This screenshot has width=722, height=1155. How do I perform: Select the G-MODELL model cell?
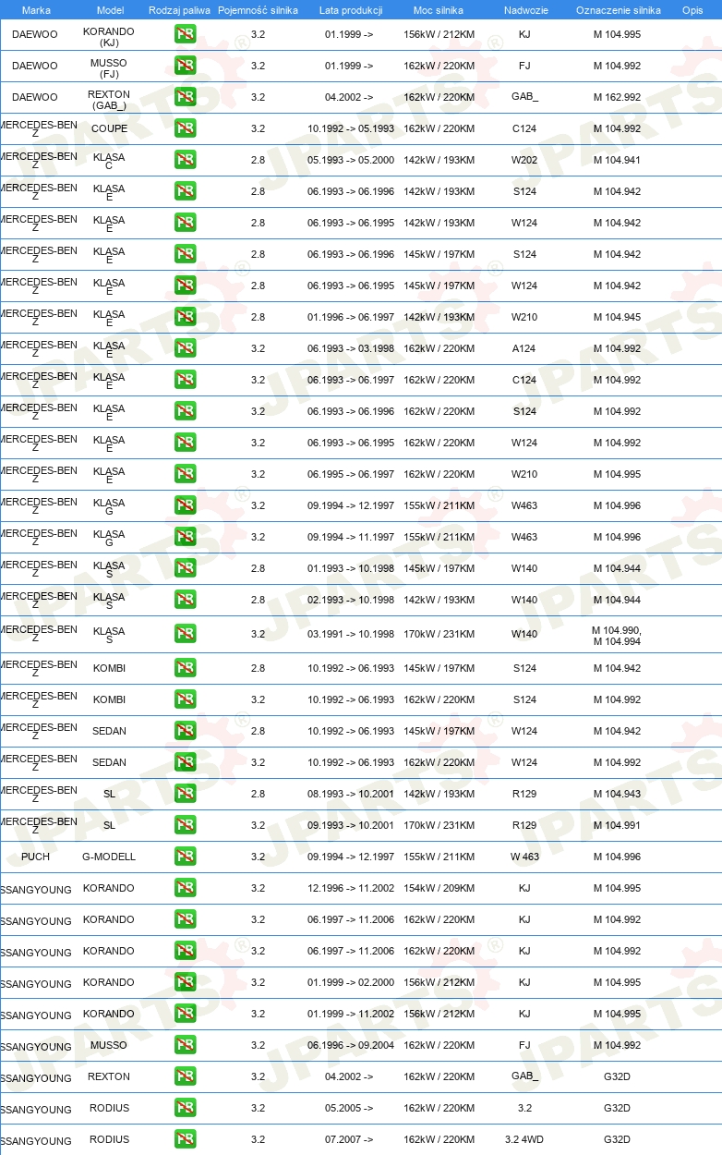pyautogui.click(x=109, y=857)
